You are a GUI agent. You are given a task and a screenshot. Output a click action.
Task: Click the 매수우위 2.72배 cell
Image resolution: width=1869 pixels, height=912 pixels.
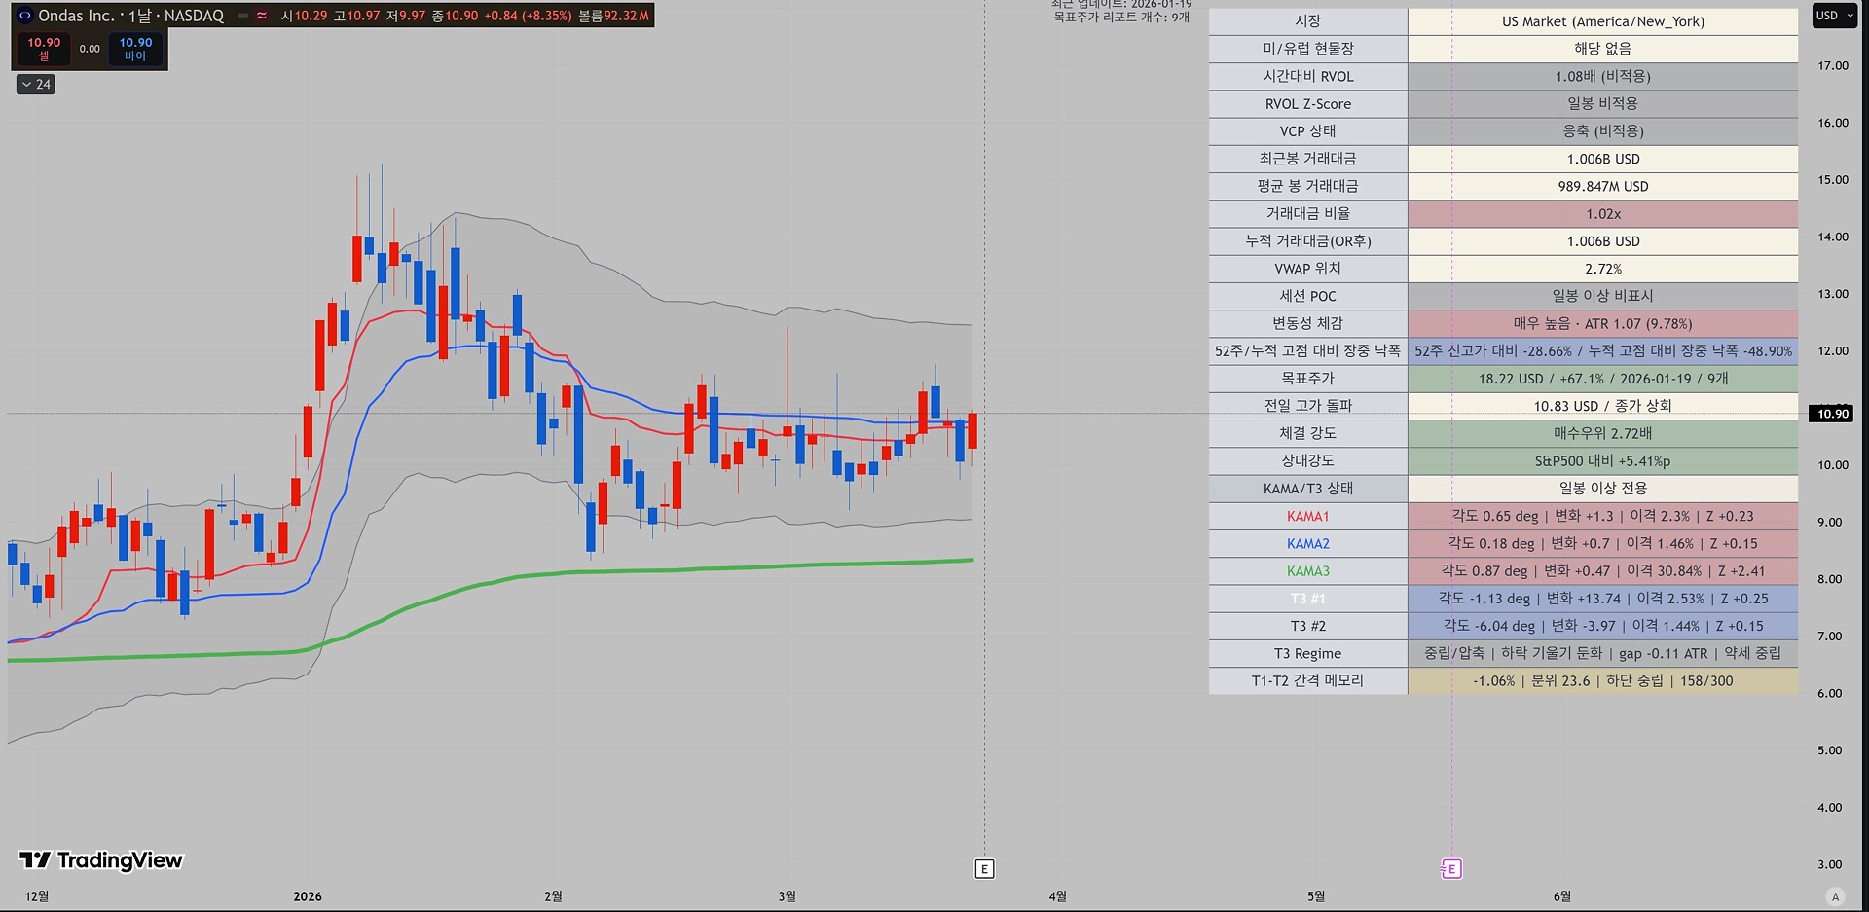coord(1602,433)
